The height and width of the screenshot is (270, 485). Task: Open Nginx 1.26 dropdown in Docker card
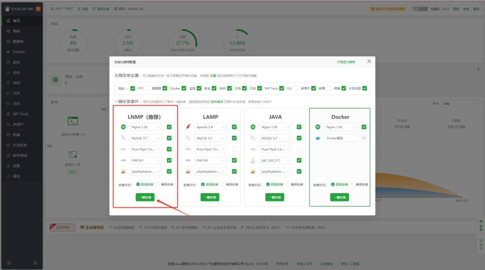click(340, 127)
